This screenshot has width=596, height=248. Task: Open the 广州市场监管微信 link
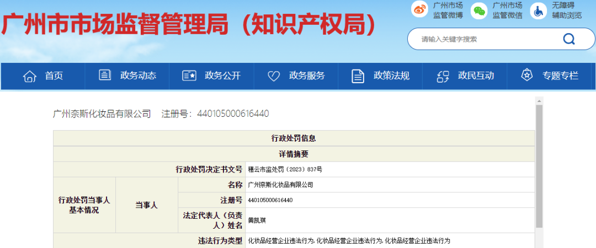507,10
